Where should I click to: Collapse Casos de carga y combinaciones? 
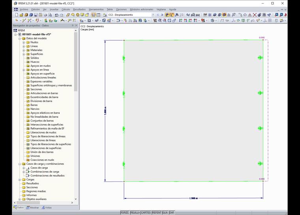20,164
